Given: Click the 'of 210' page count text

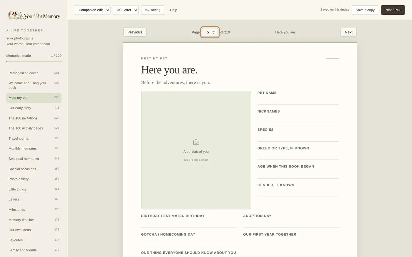Looking at the screenshot, I should click(225, 32).
